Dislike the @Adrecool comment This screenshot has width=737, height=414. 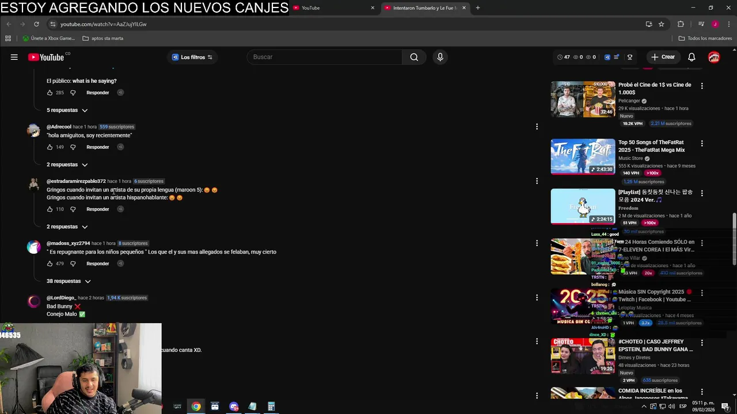coord(73,147)
